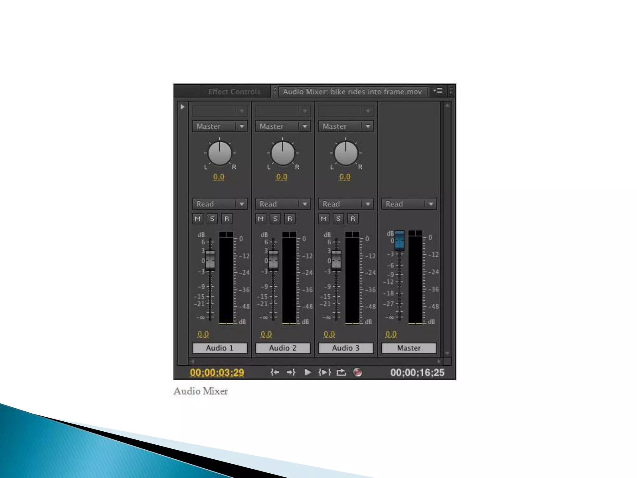Expand the effects and sends triangle
This screenshot has height=478, width=637.
(x=183, y=107)
